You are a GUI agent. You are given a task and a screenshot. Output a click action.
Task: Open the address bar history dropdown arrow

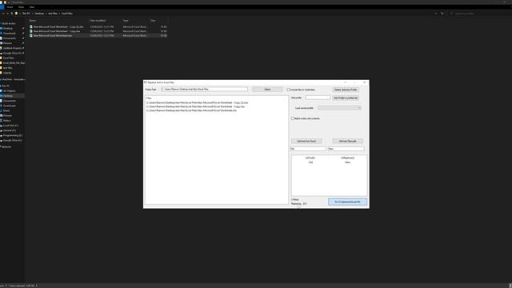435,14
